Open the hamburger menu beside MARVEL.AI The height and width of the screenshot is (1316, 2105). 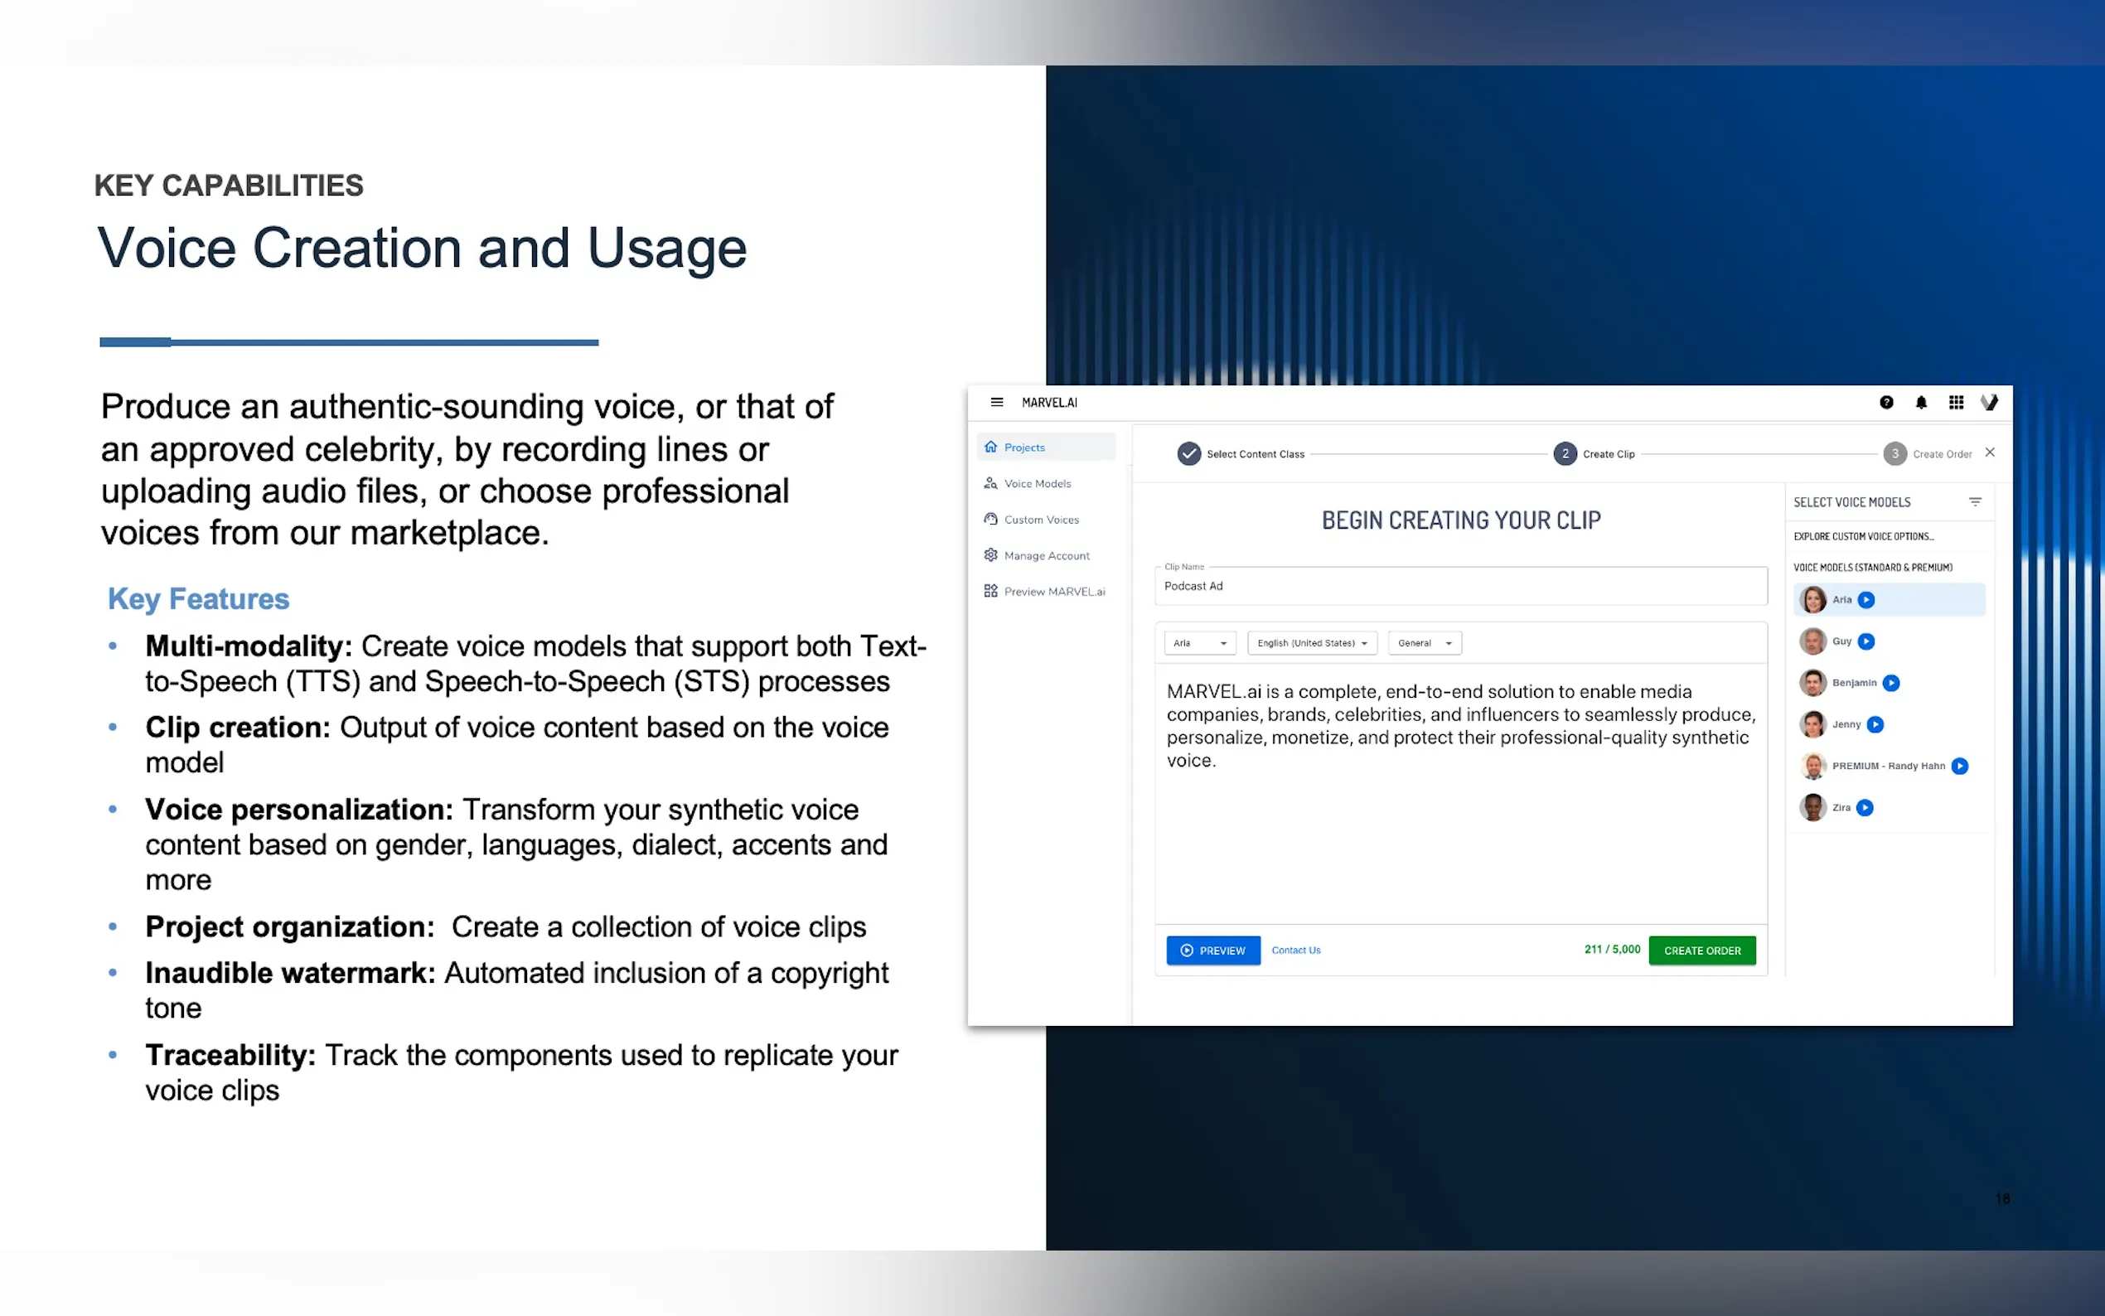(996, 402)
